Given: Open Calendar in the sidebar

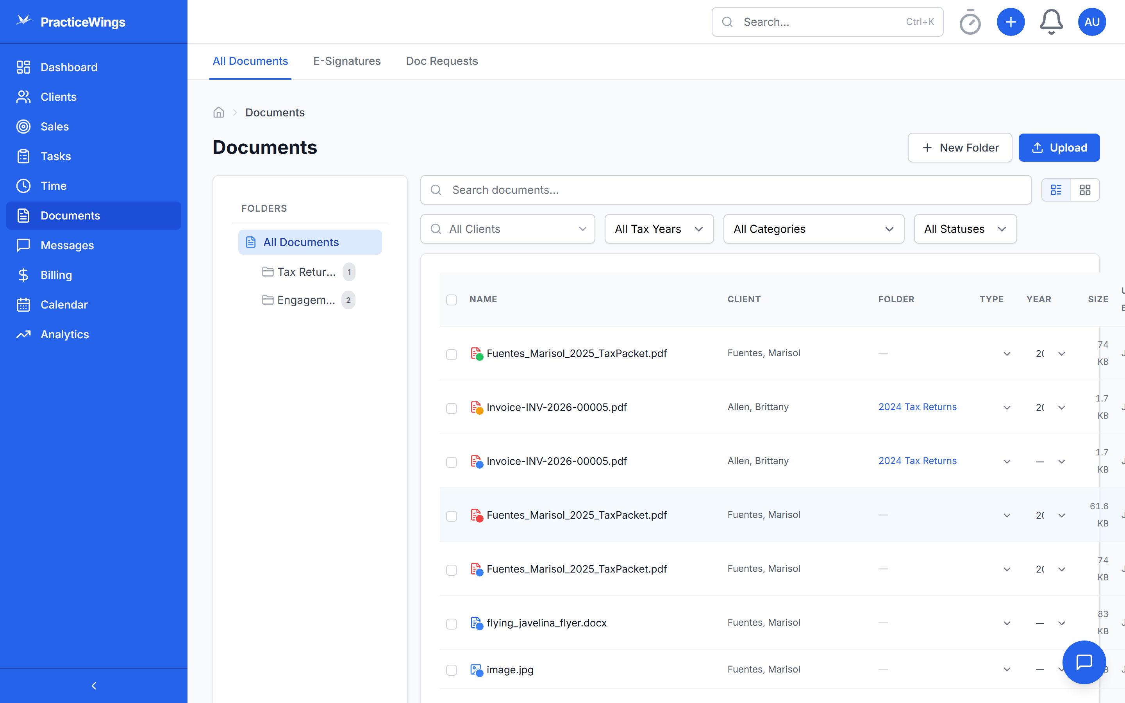Looking at the screenshot, I should coord(93,305).
